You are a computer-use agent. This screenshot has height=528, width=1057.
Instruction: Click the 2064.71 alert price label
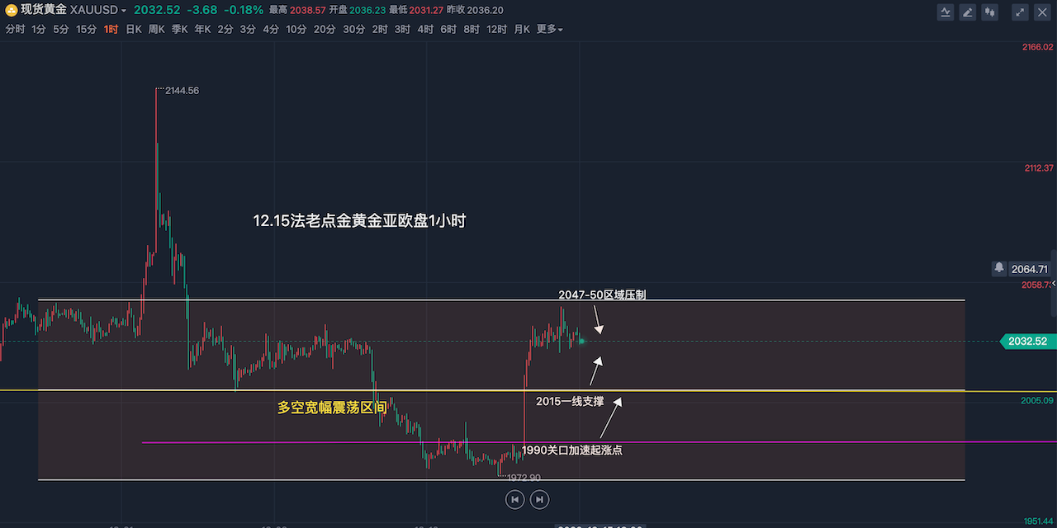click(x=1029, y=269)
